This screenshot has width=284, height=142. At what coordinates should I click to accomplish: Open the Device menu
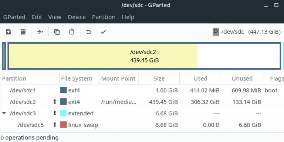pos(77,17)
